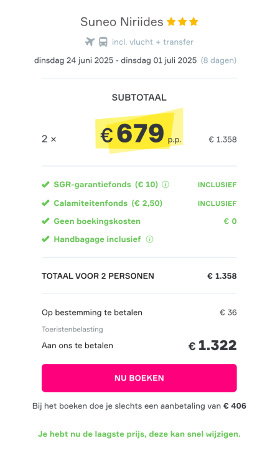Click the travel dates line
This screenshot has height=454, width=280.
(x=135, y=60)
